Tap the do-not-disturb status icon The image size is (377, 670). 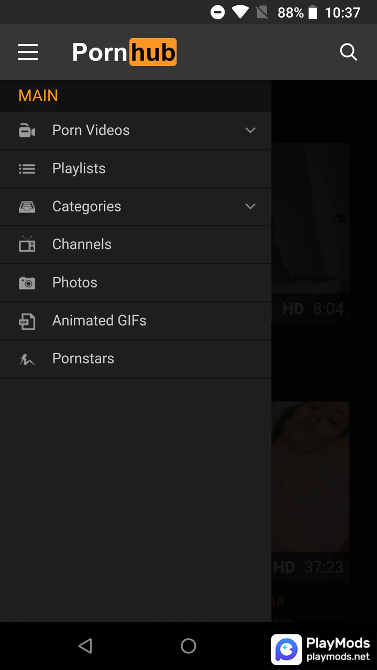(218, 12)
